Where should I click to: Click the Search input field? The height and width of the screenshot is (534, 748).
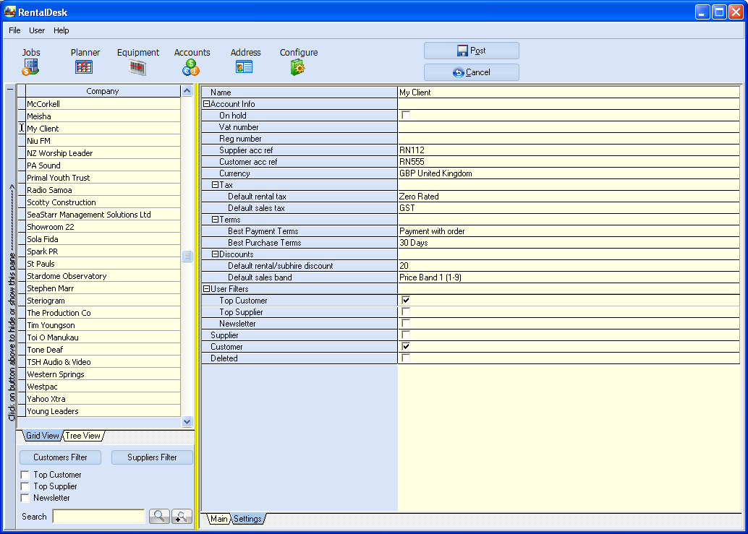tap(98, 517)
